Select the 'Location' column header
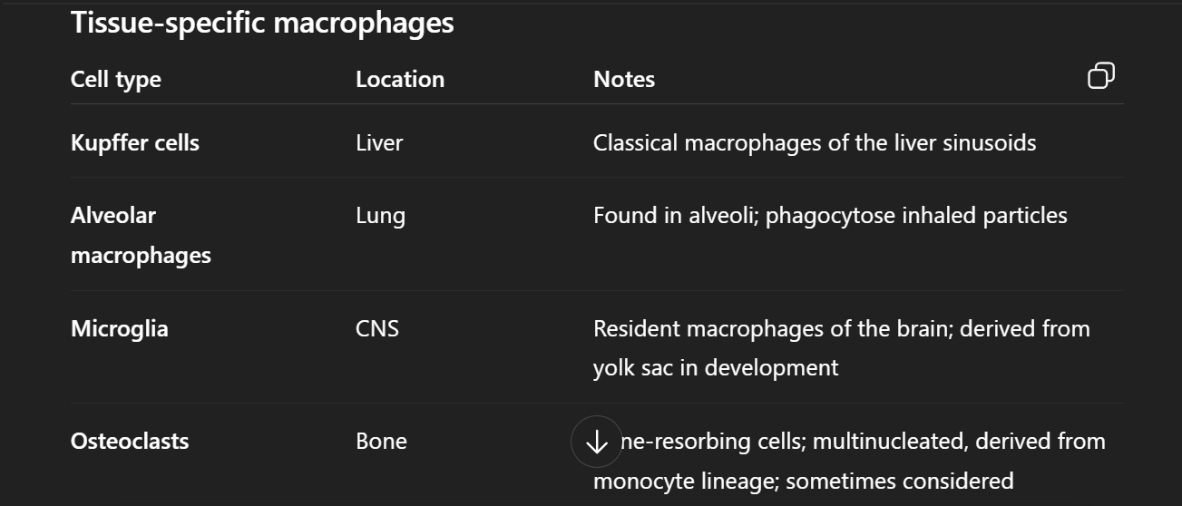This screenshot has height=506, width=1182. click(x=399, y=80)
